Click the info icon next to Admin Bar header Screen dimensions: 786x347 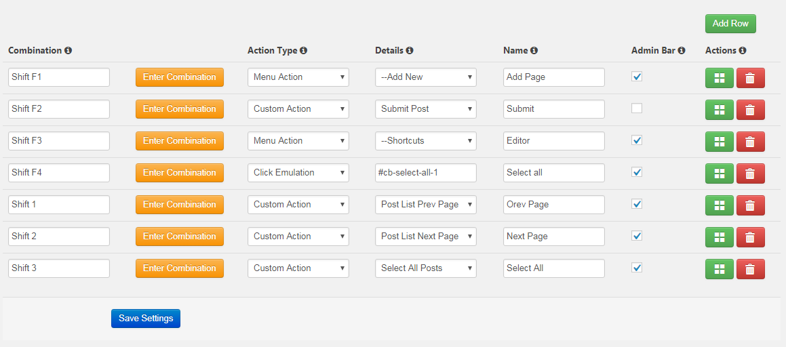coord(682,51)
